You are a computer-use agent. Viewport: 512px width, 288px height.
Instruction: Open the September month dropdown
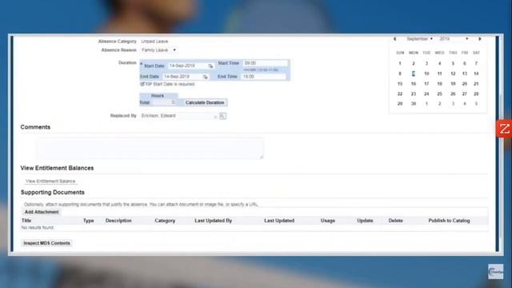pos(419,39)
